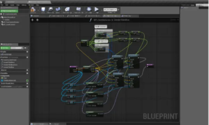This screenshot has width=209, height=125.
Task: Select the purple Return node
Action: [x=150, y=66]
